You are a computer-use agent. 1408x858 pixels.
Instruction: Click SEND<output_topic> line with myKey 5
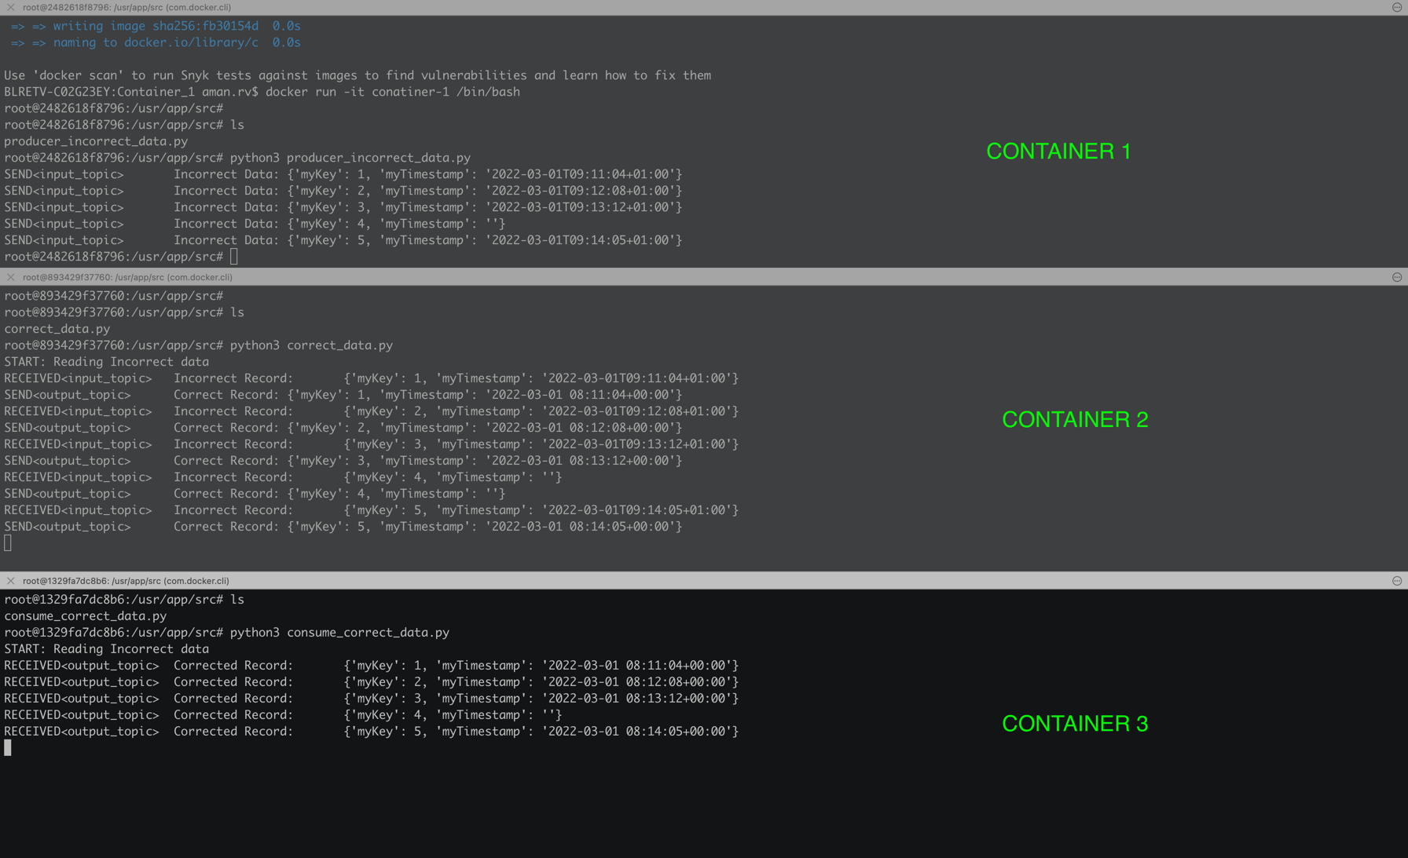(x=343, y=527)
